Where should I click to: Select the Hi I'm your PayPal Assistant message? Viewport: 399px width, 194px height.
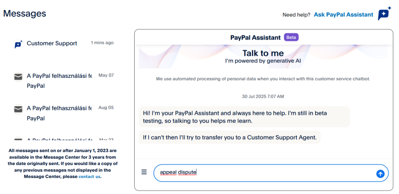point(244,117)
